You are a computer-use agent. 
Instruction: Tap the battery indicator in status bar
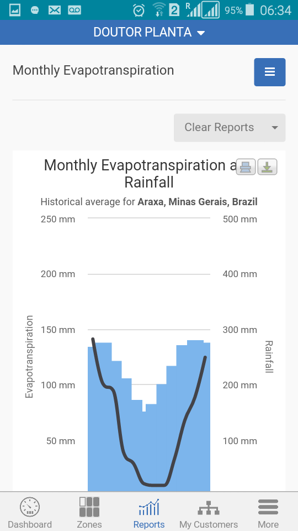click(x=249, y=10)
